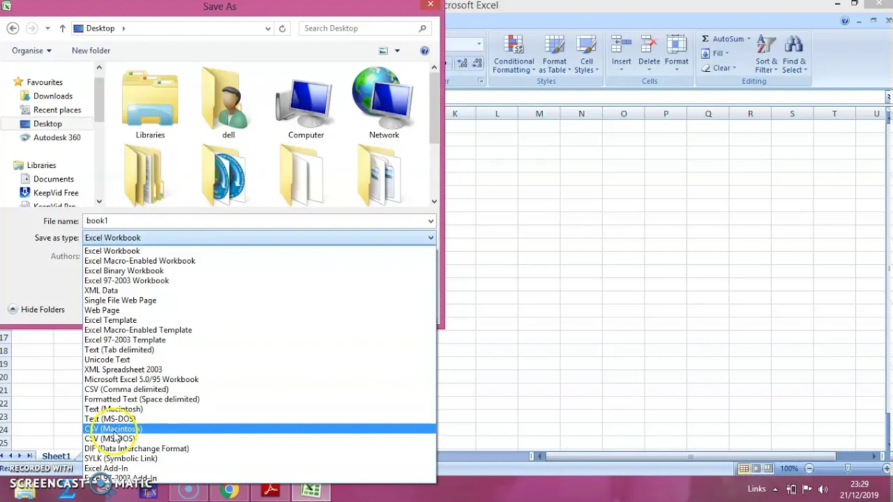Open Format as Table gallery

555,54
